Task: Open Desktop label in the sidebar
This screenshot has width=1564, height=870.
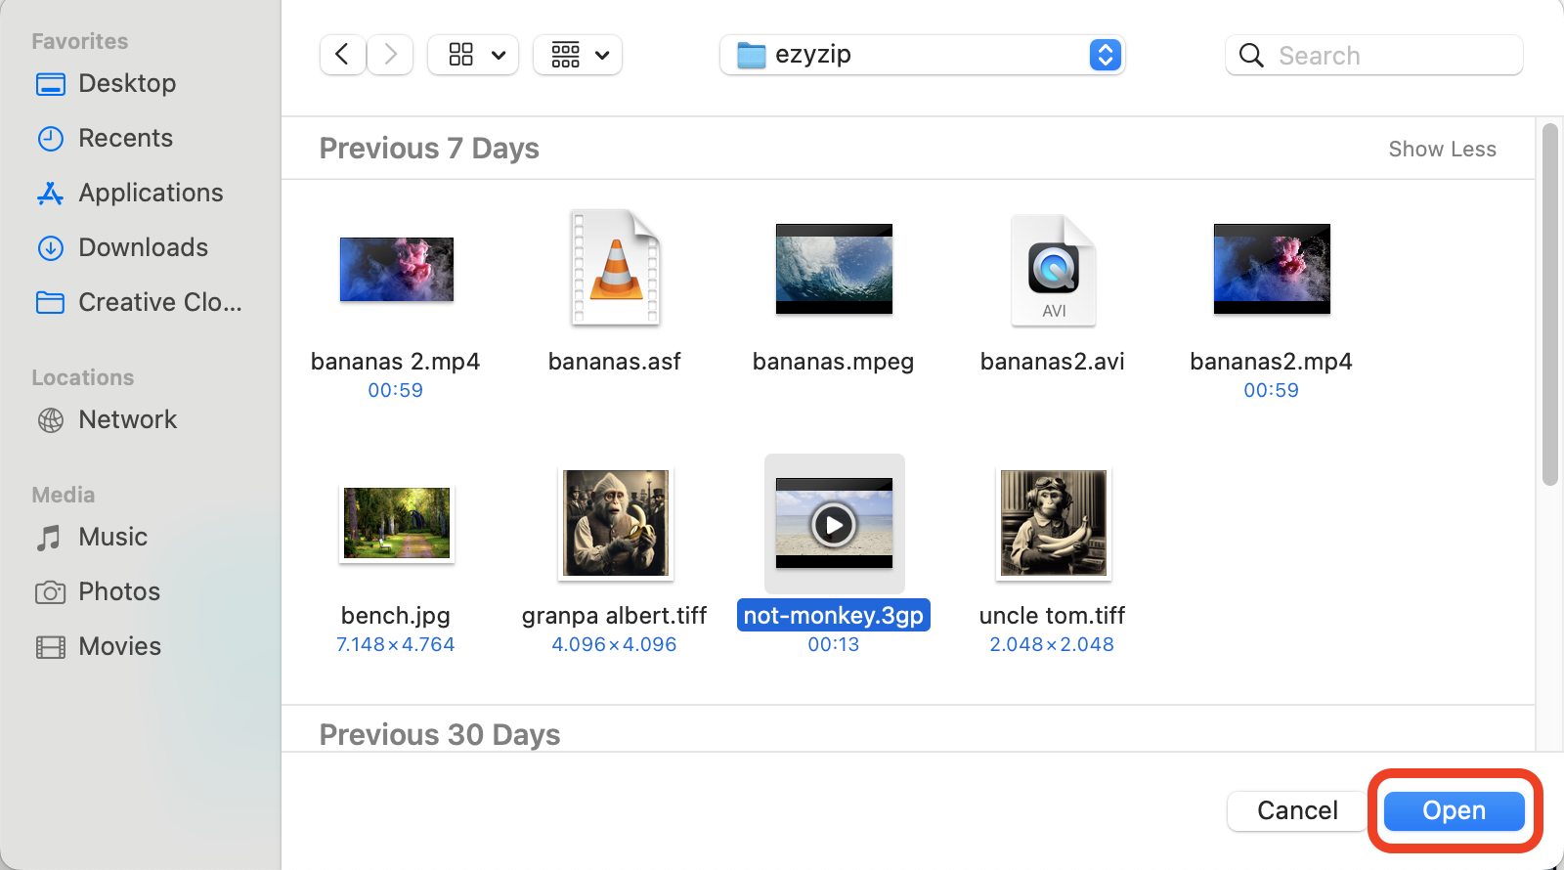Action: pos(127,84)
